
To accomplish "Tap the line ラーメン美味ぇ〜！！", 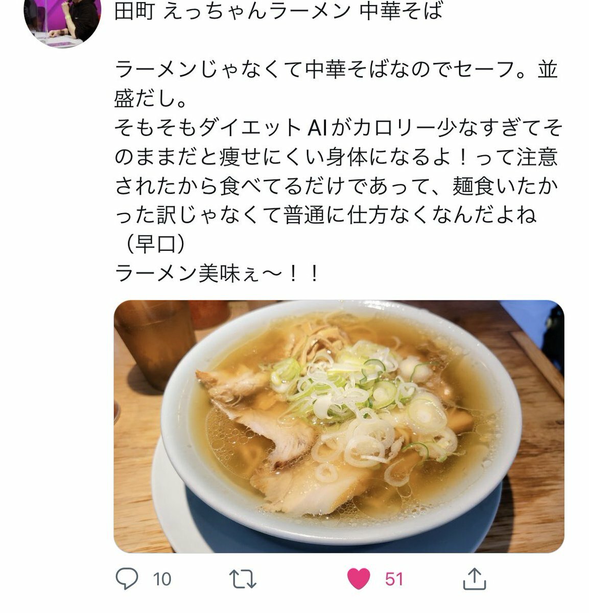I will point(217,274).
